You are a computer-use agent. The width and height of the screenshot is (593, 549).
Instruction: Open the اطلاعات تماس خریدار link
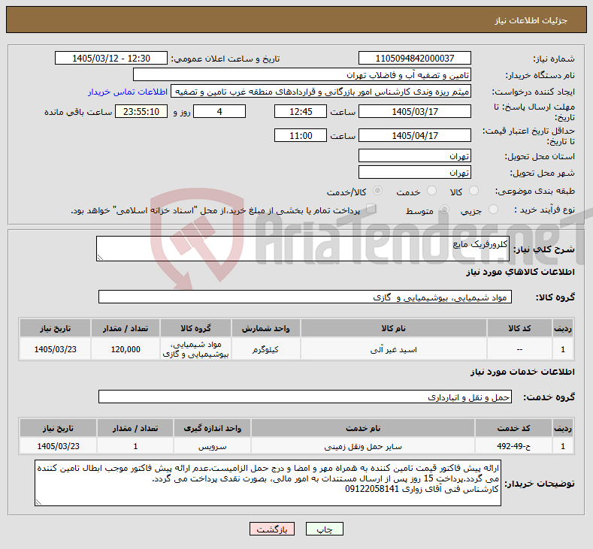tap(128, 92)
